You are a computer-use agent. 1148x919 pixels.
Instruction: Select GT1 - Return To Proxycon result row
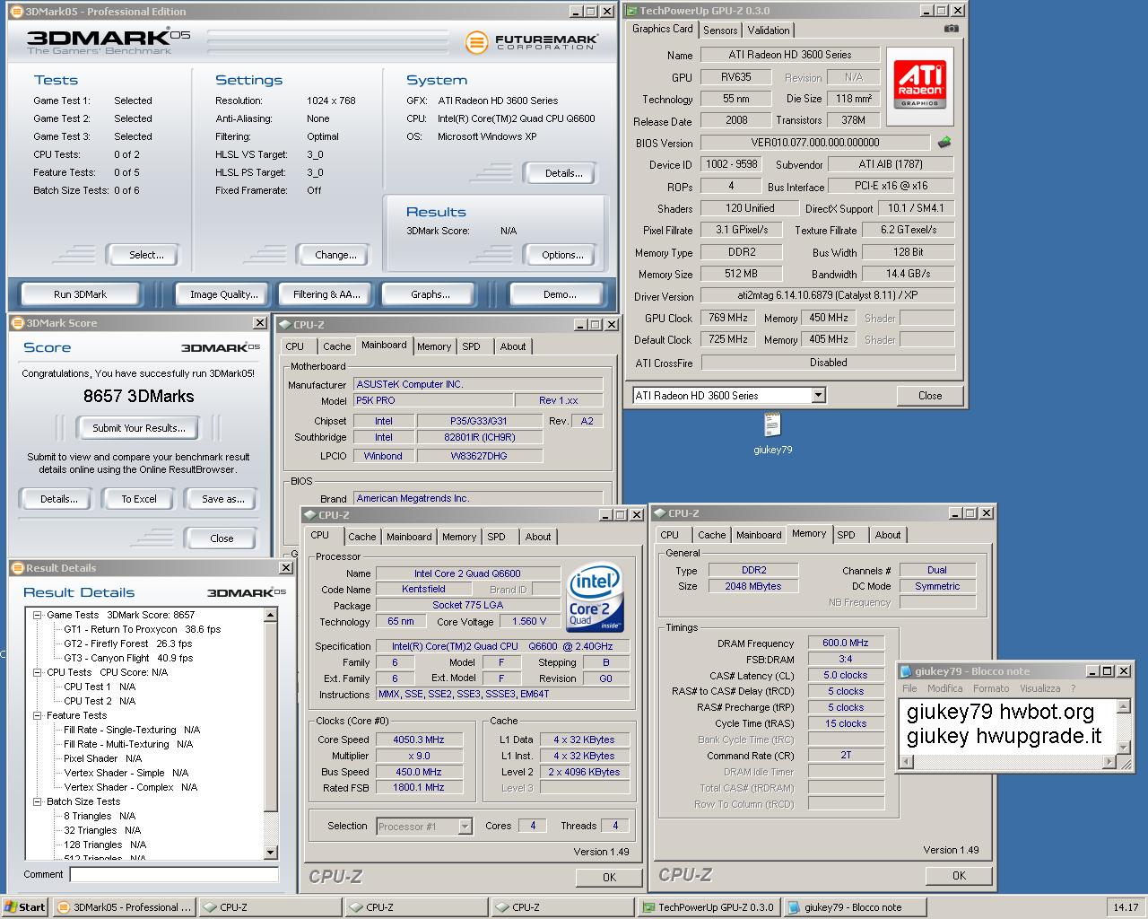point(143,629)
